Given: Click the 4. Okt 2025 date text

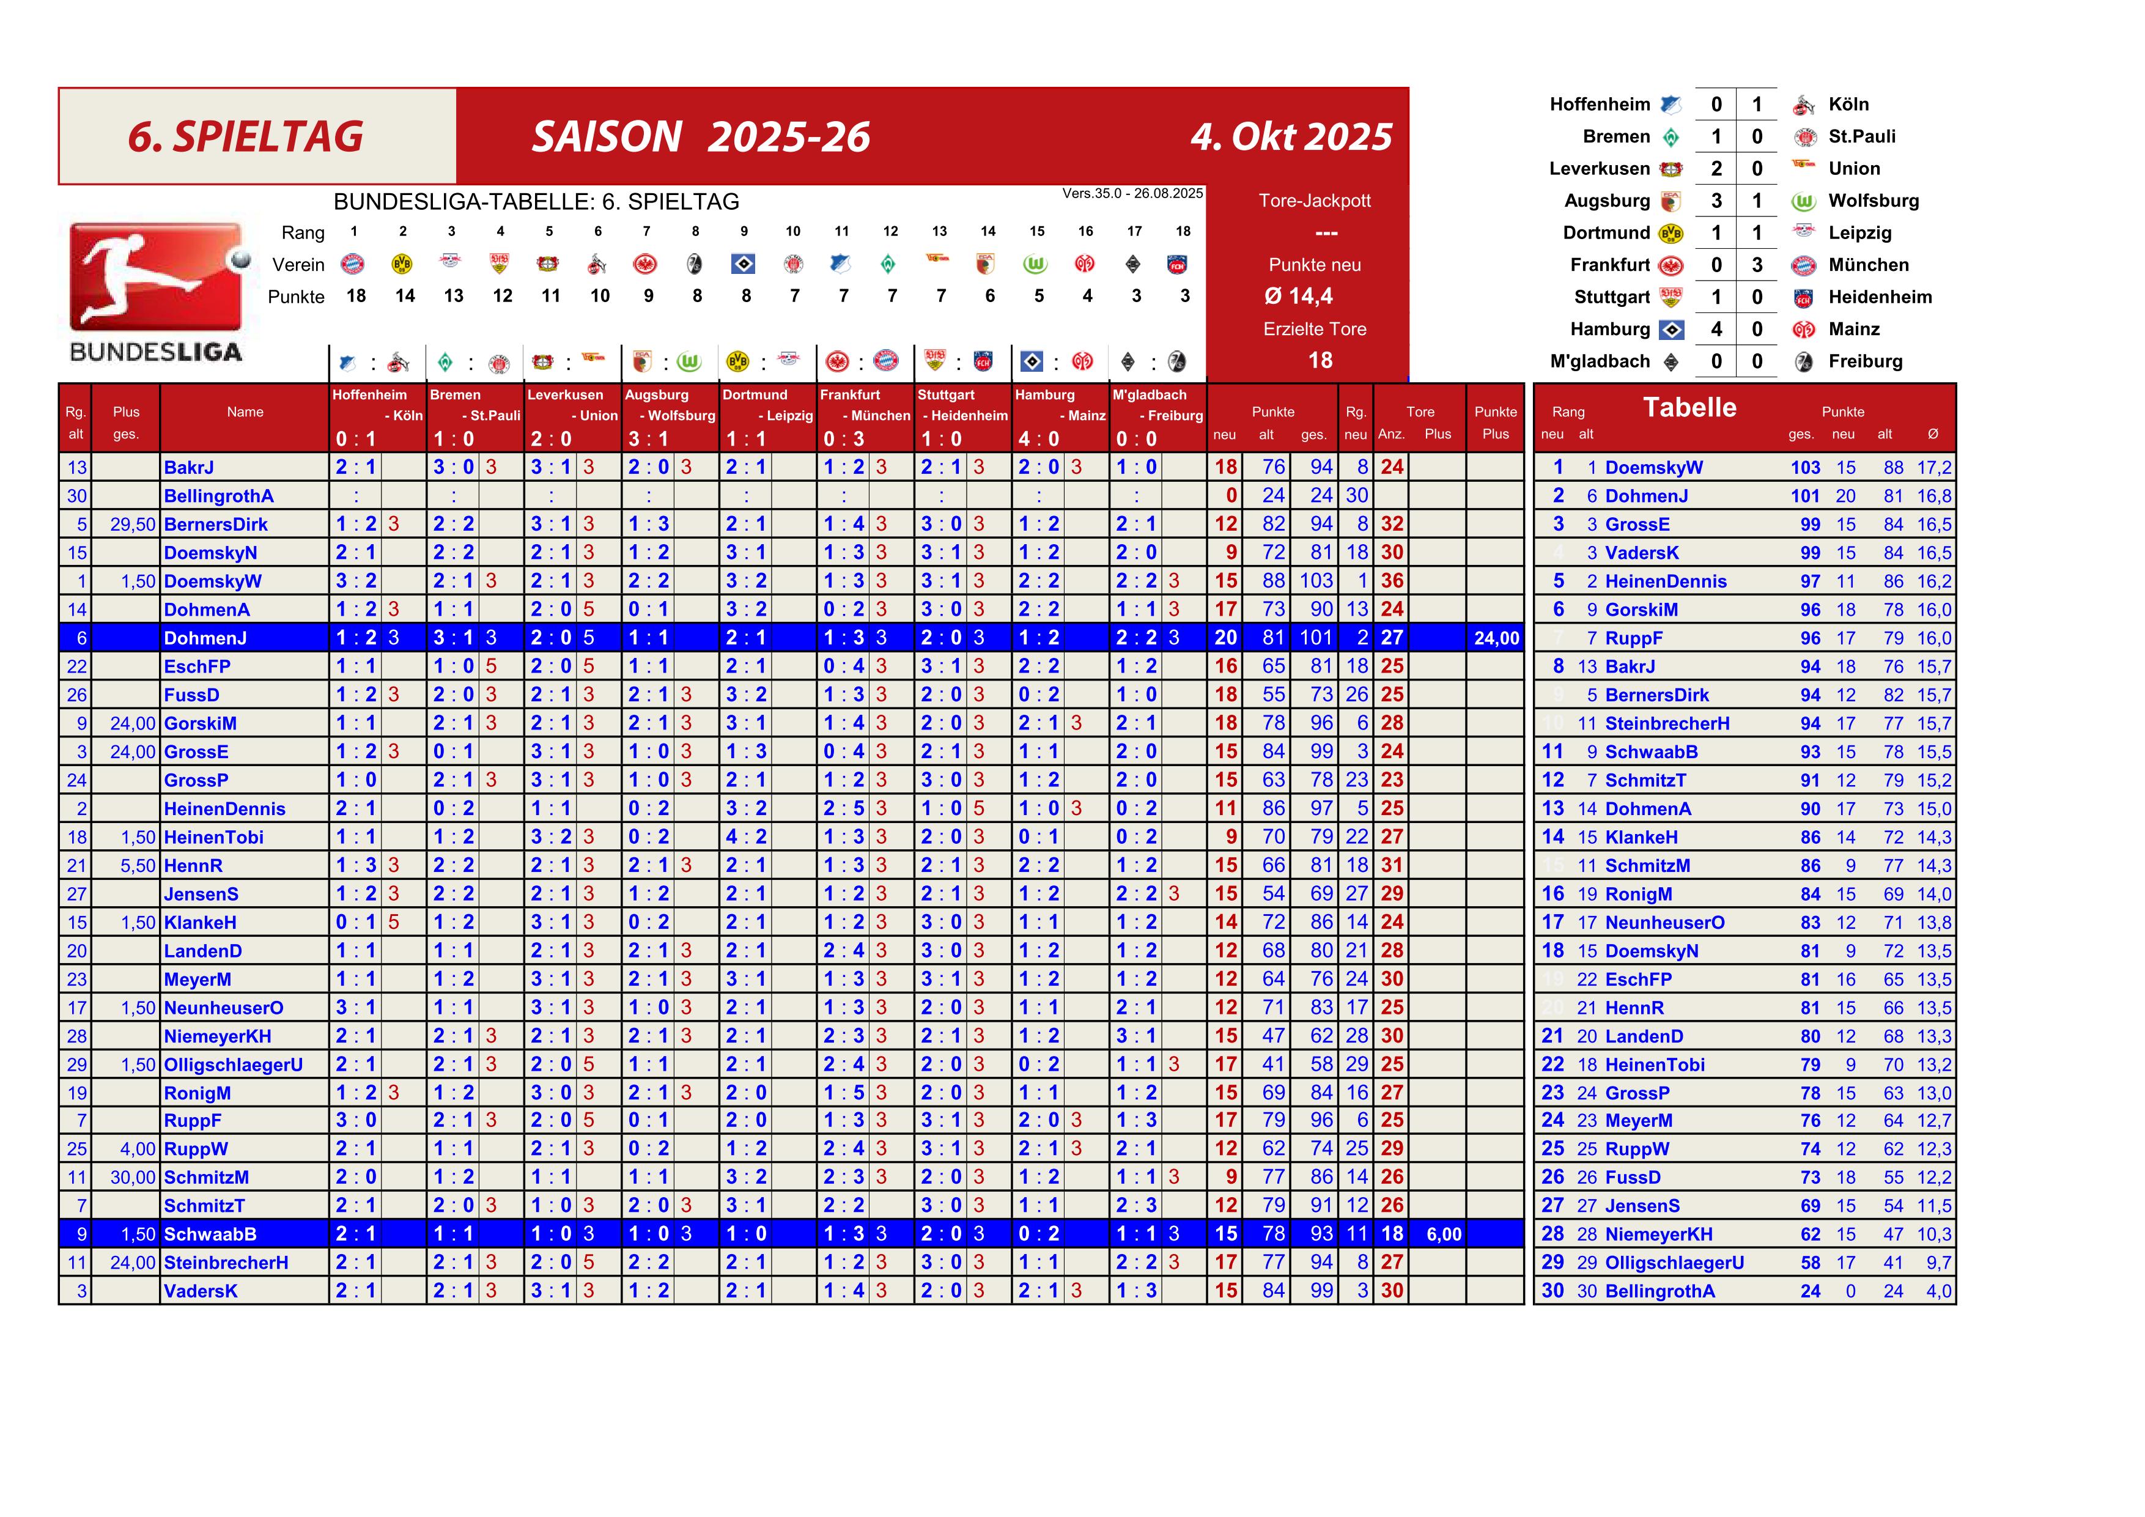Looking at the screenshot, I should click(x=1290, y=138).
